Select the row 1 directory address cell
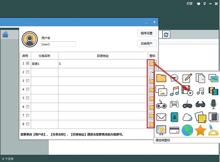 pos(103,64)
